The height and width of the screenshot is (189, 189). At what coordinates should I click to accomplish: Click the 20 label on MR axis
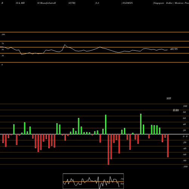184,130
